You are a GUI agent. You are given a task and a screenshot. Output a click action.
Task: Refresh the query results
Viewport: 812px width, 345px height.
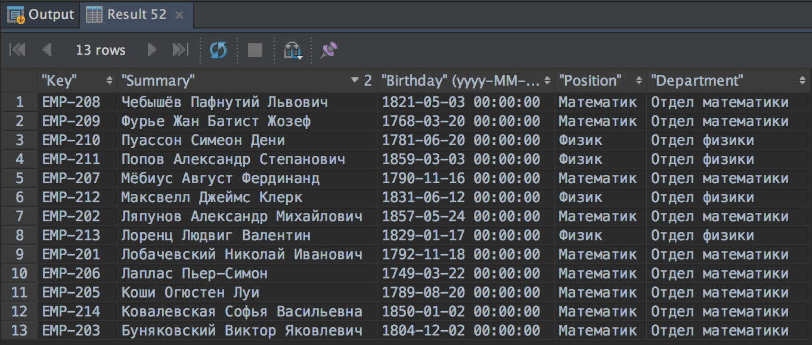[x=219, y=51]
